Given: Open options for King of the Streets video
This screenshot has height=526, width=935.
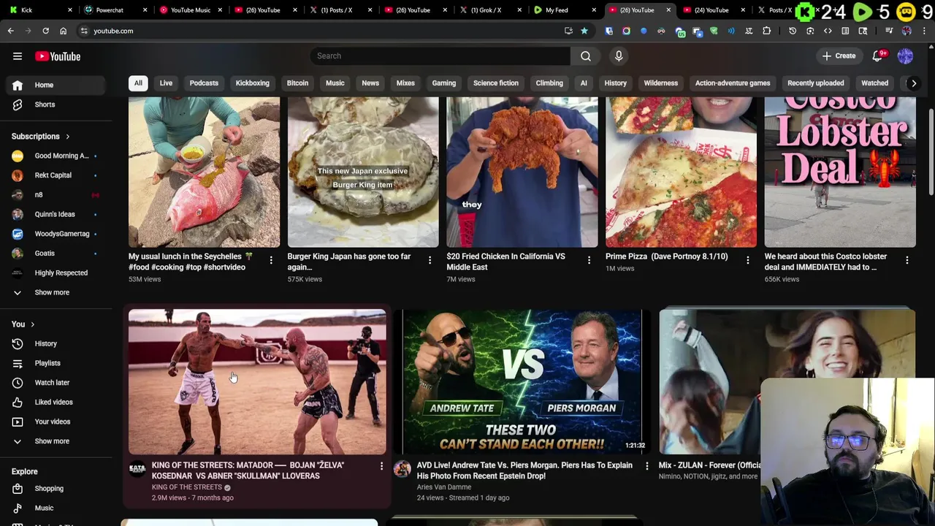Looking at the screenshot, I should point(381,466).
